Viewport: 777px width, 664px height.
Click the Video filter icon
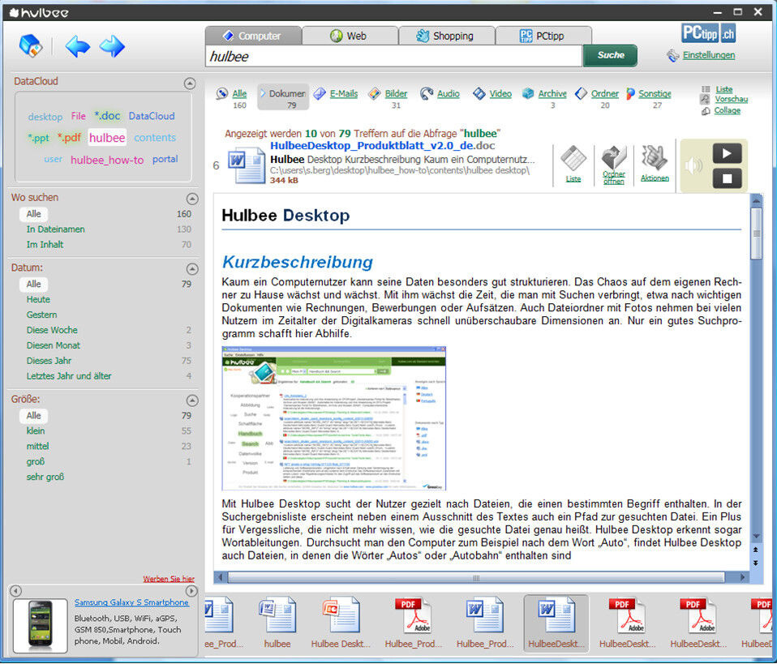tap(479, 93)
